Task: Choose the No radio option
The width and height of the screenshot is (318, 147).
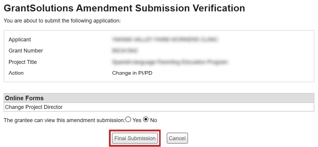Action: coord(146,119)
